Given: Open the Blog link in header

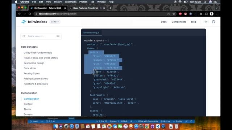Looking at the screenshot, I should pos(194,22).
